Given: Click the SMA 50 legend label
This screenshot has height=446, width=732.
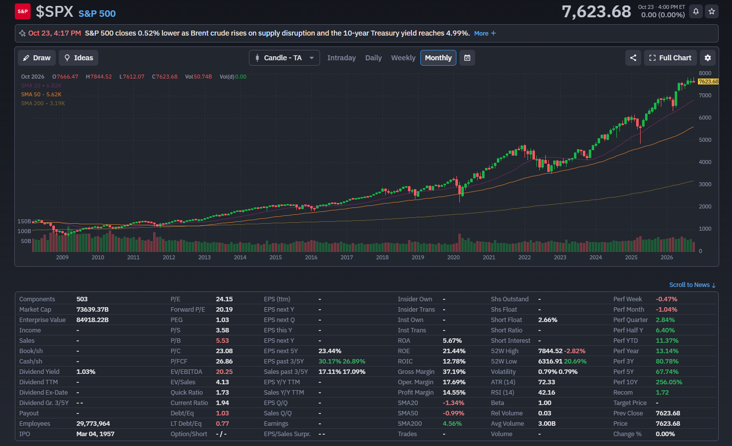Looking at the screenshot, I should tap(31, 94).
